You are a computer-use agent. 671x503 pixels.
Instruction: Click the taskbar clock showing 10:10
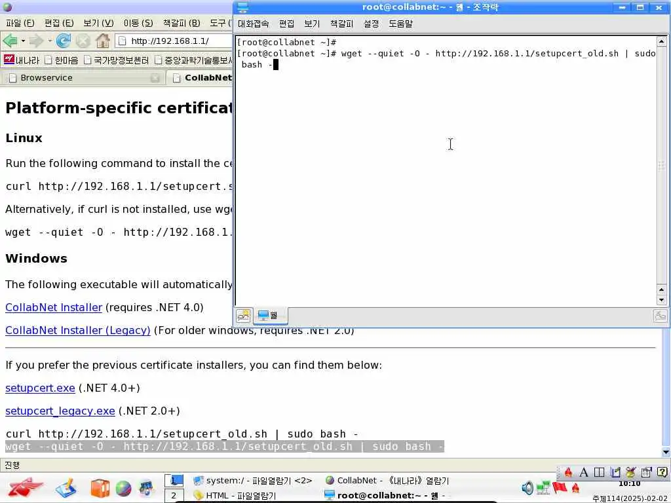630,484
